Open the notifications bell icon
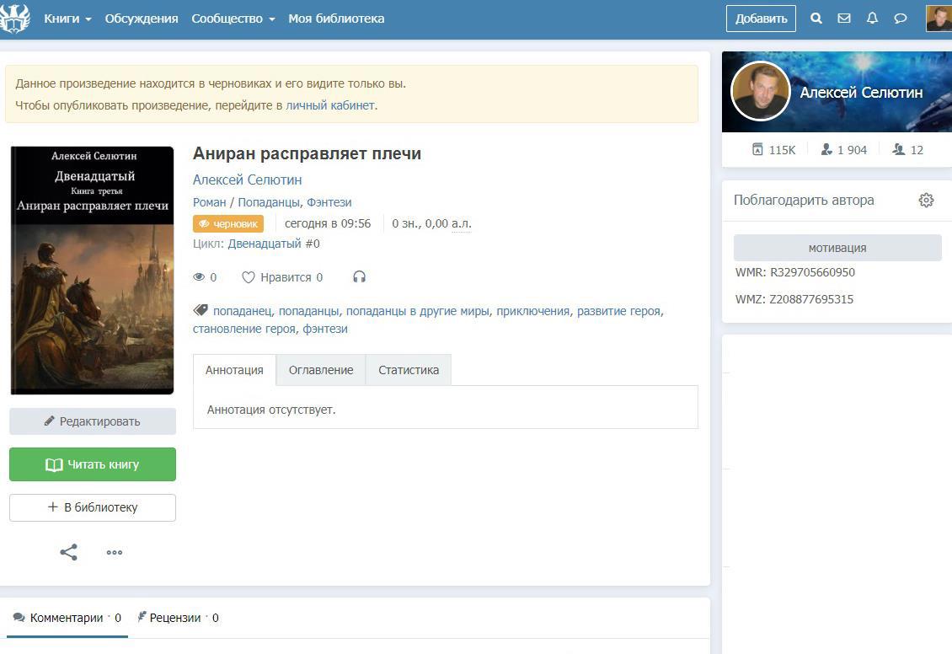Image resolution: width=952 pixels, height=654 pixels. [x=872, y=19]
